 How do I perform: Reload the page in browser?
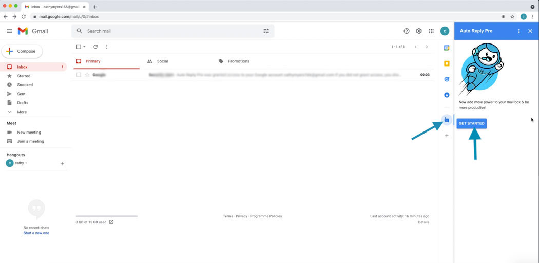point(24,16)
